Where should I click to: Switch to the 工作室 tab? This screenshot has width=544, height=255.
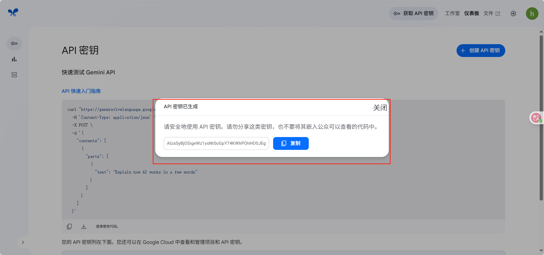click(x=452, y=13)
